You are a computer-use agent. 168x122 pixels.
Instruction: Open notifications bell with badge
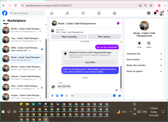point(155,13)
